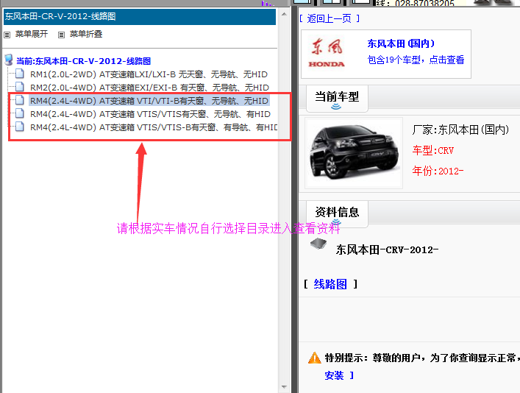Click the grey device icon beside 东风本田-CRV-2012-
The width and height of the screenshot is (520, 393).
coord(318,244)
